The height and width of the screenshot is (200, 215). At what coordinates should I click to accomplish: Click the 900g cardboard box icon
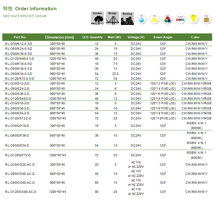[x=206, y=19]
